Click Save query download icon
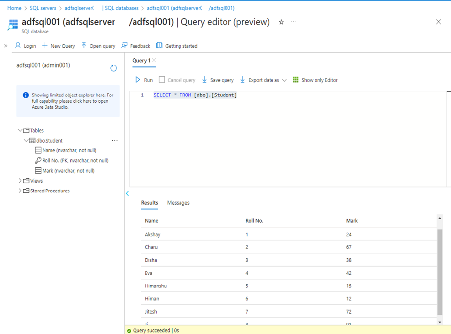Viewport: 451px width, 334px height. click(x=205, y=80)
